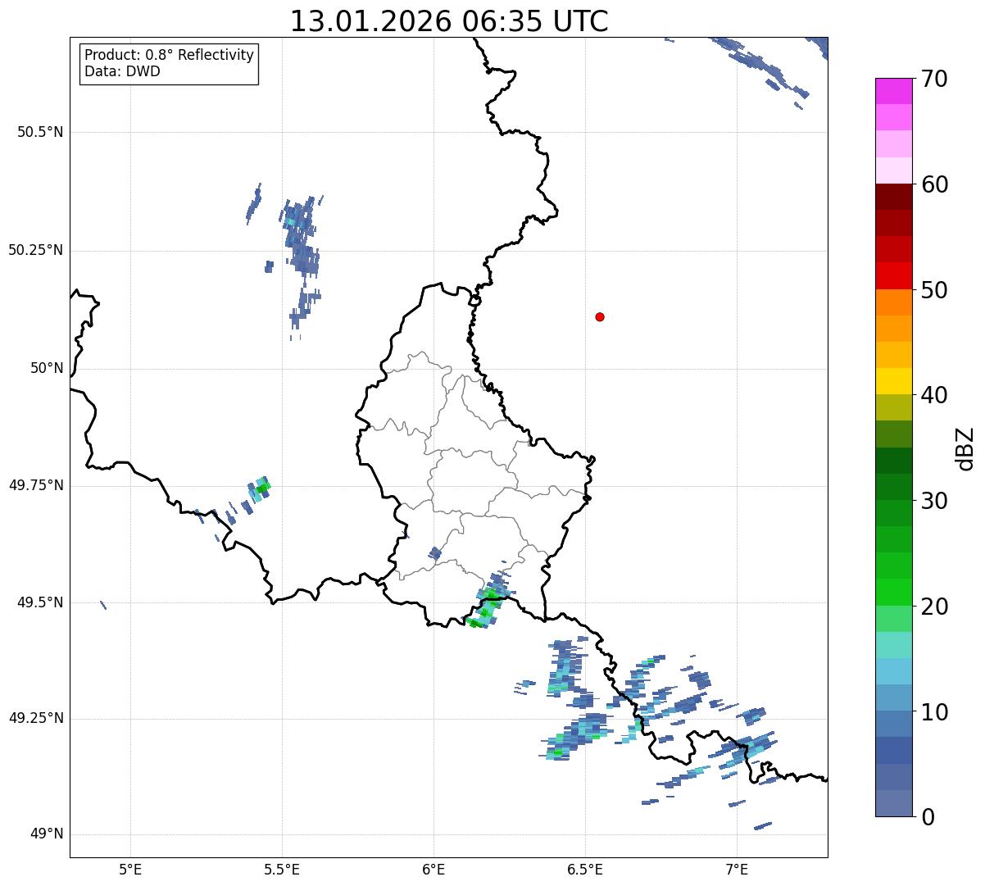Click the "dBZ" colorbar label

click(x=965, y=448)
